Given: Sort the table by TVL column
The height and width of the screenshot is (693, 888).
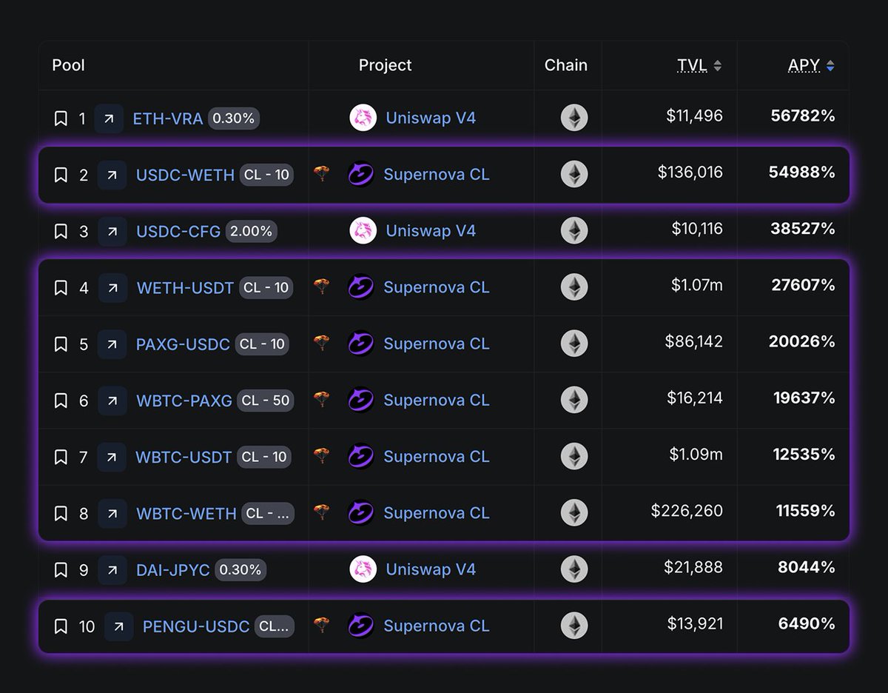Looking at the screenshot, I should click(699, 65).
